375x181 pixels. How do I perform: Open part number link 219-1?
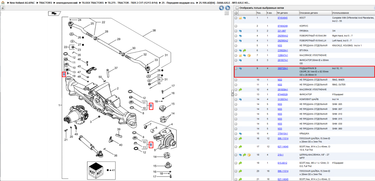[280, 155]
